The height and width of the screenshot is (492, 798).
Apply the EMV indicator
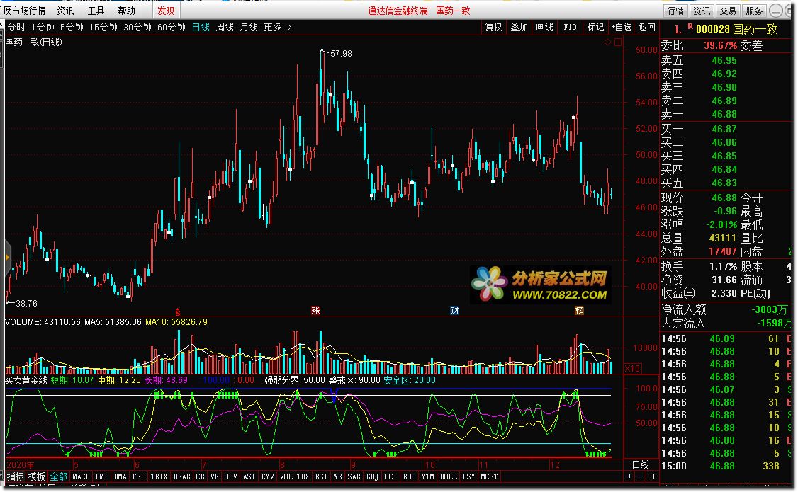click(267, 476)
